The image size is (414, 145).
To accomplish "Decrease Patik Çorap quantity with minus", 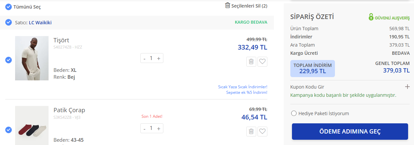I will point(144,128).
